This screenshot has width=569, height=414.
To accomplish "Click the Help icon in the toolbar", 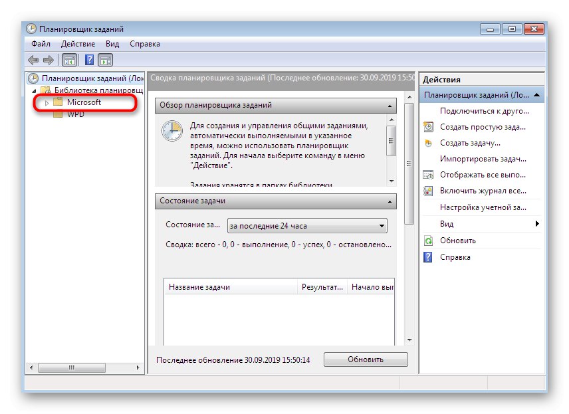I will point(88,59).
